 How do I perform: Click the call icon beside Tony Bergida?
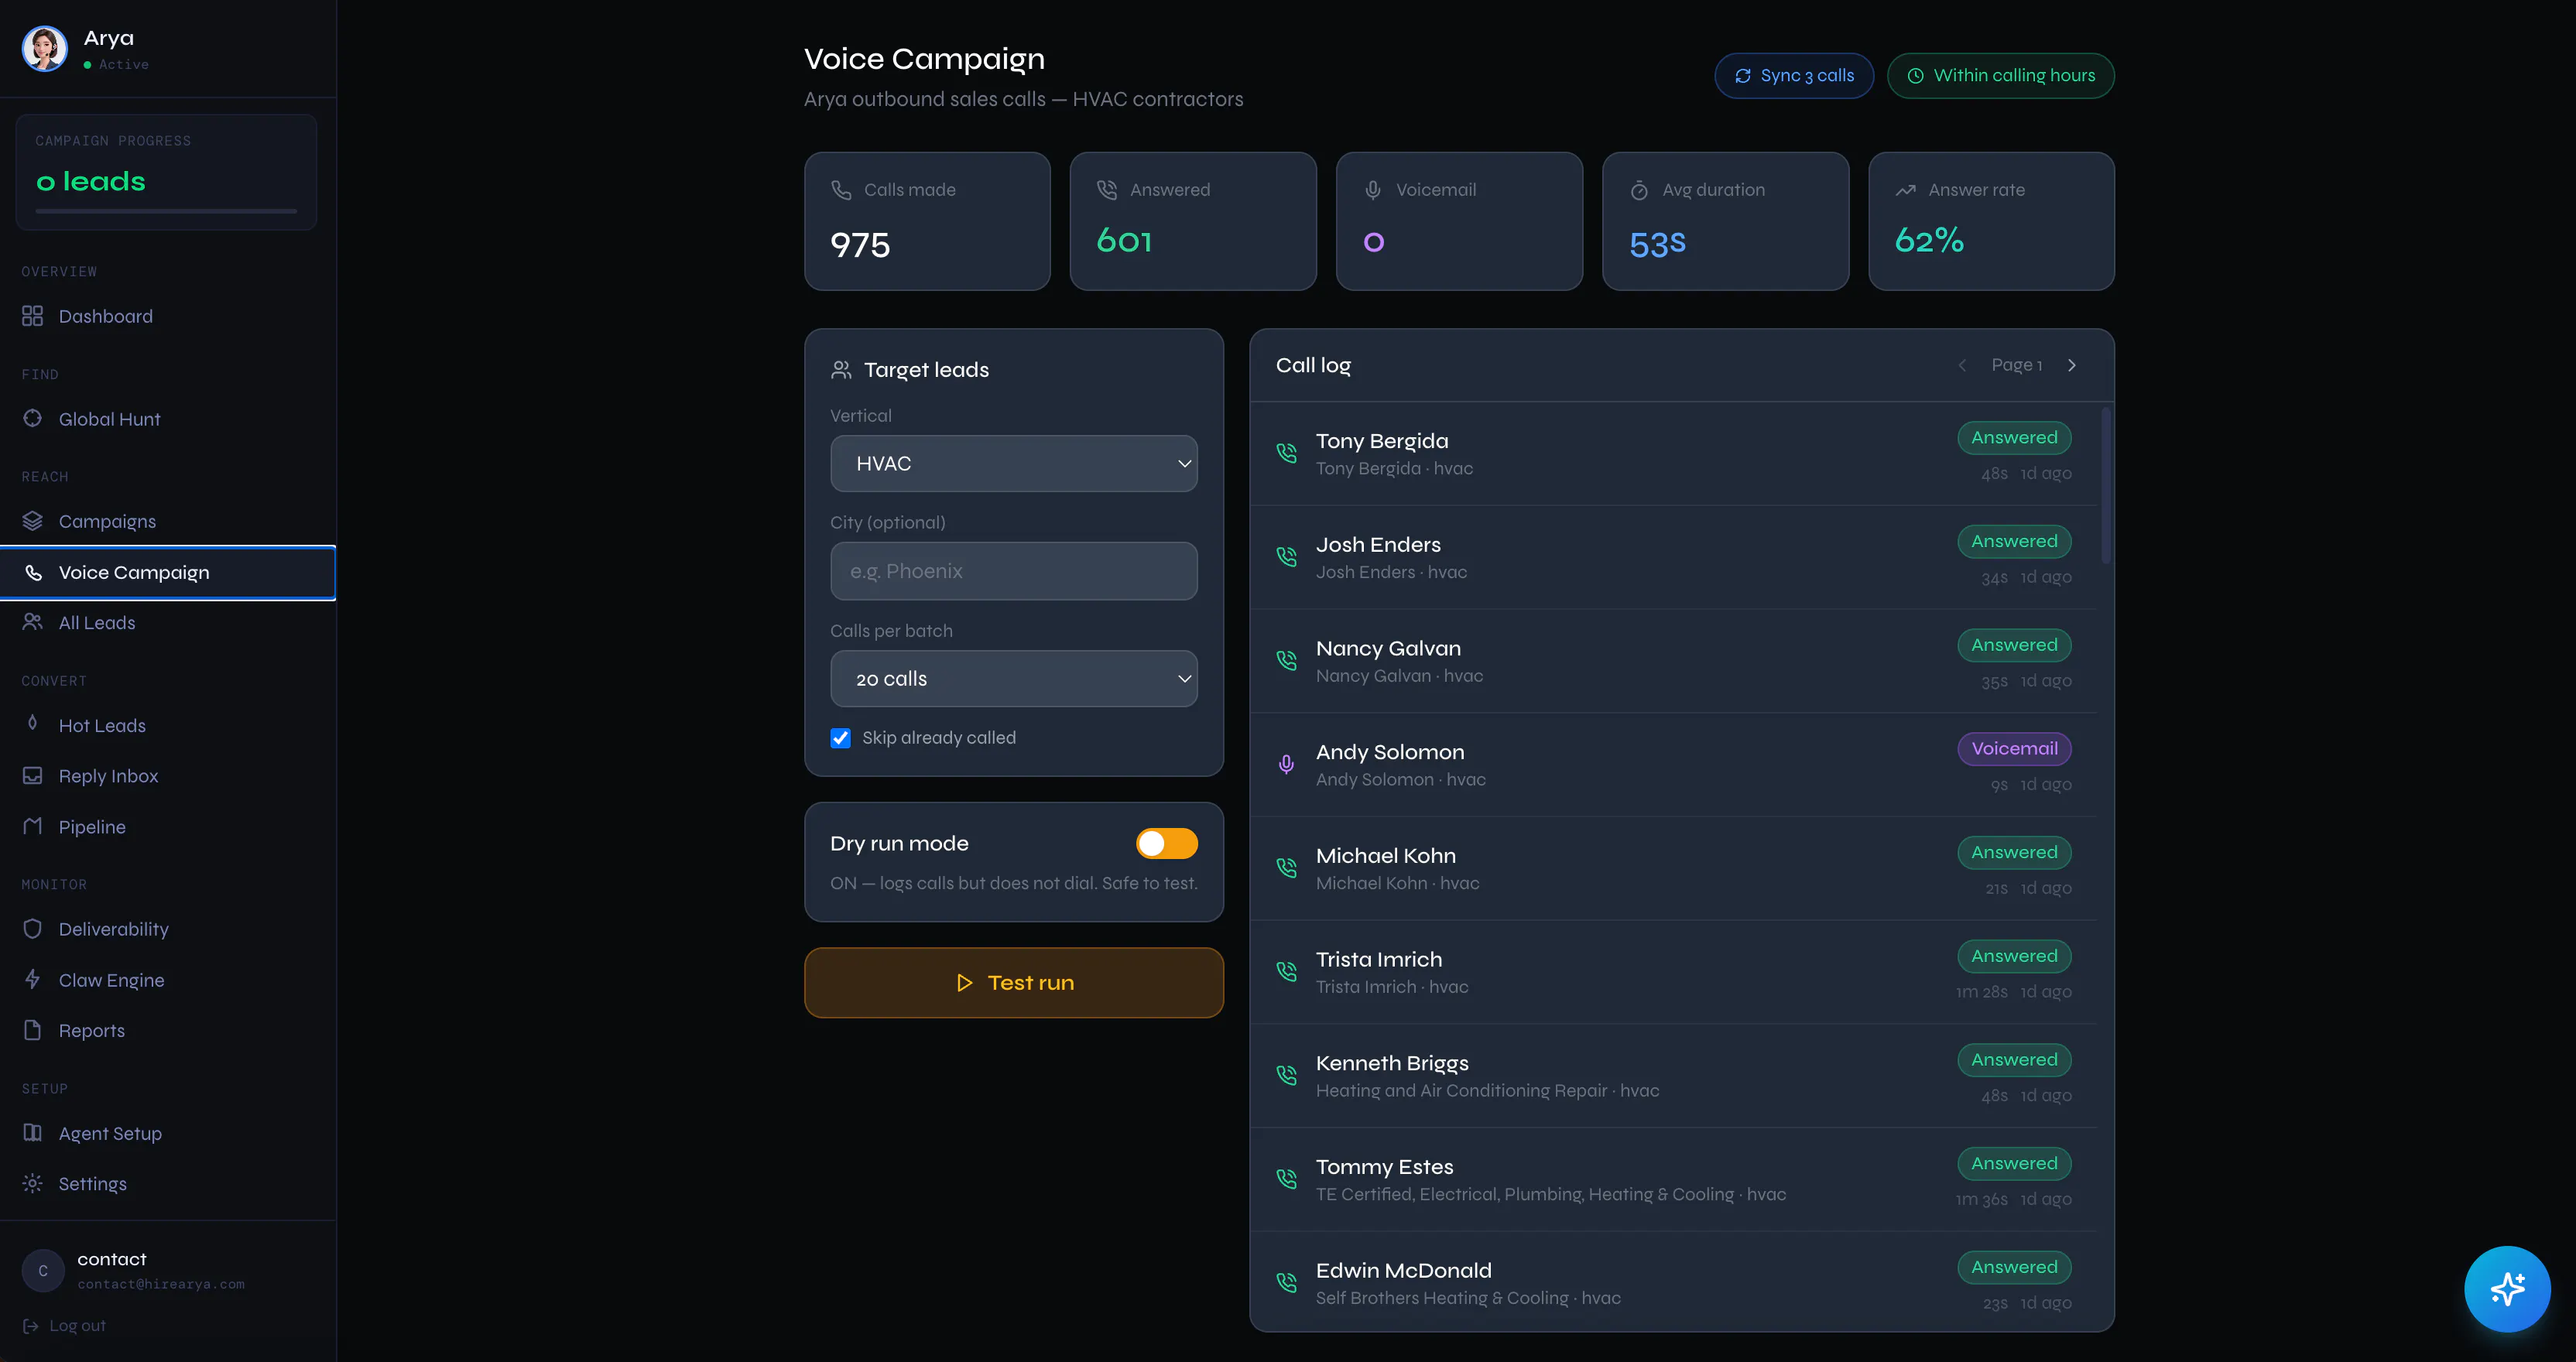pos(1287,453)
